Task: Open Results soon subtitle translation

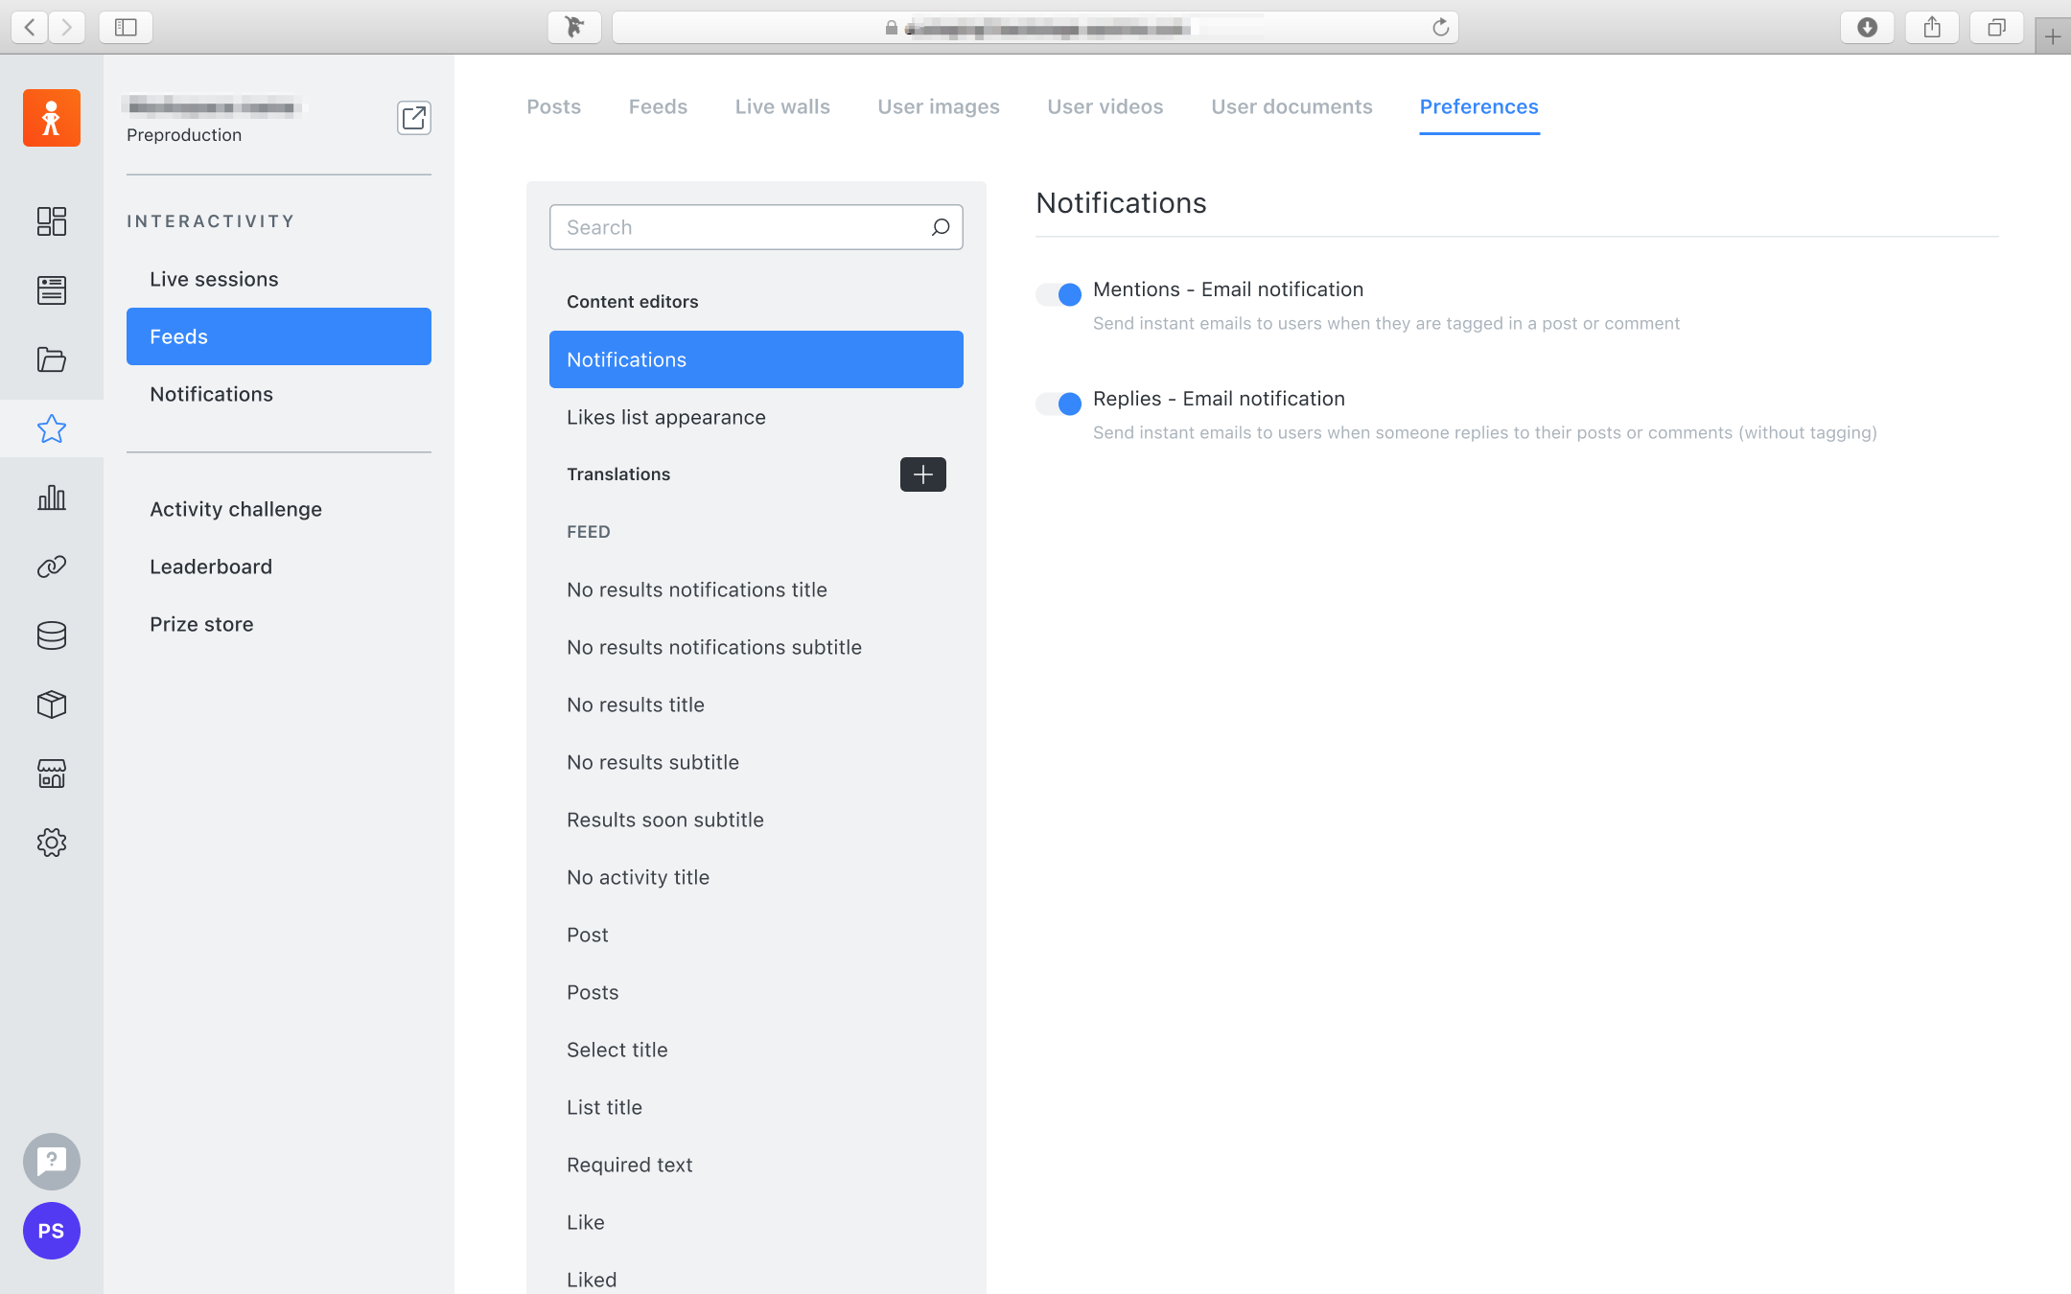Action: (x=756, y=820)
